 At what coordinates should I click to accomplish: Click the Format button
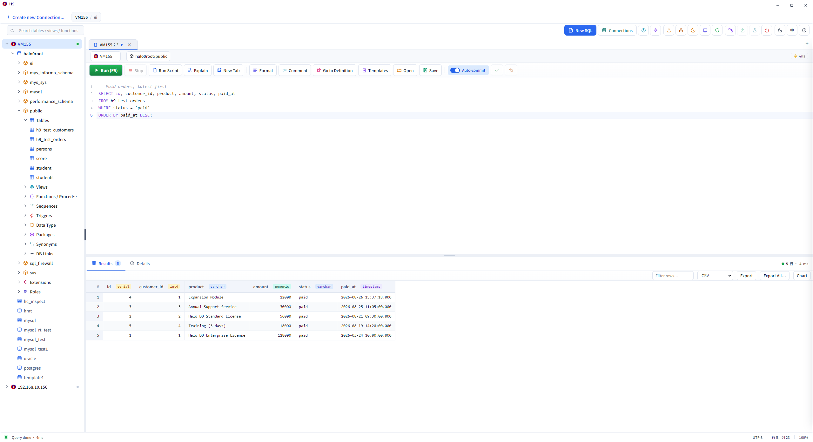[x=263, y=70]
